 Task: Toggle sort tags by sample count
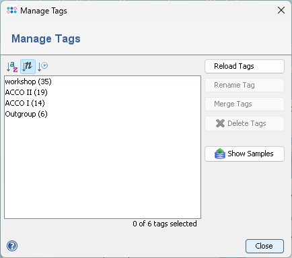pos(28,67)
